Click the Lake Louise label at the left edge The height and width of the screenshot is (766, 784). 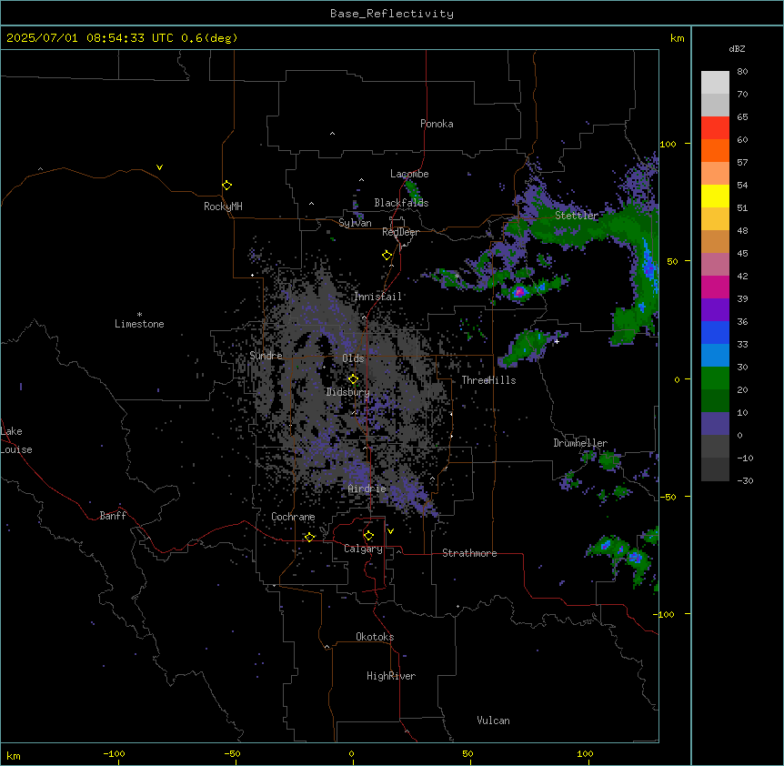(x=16, y=440)
